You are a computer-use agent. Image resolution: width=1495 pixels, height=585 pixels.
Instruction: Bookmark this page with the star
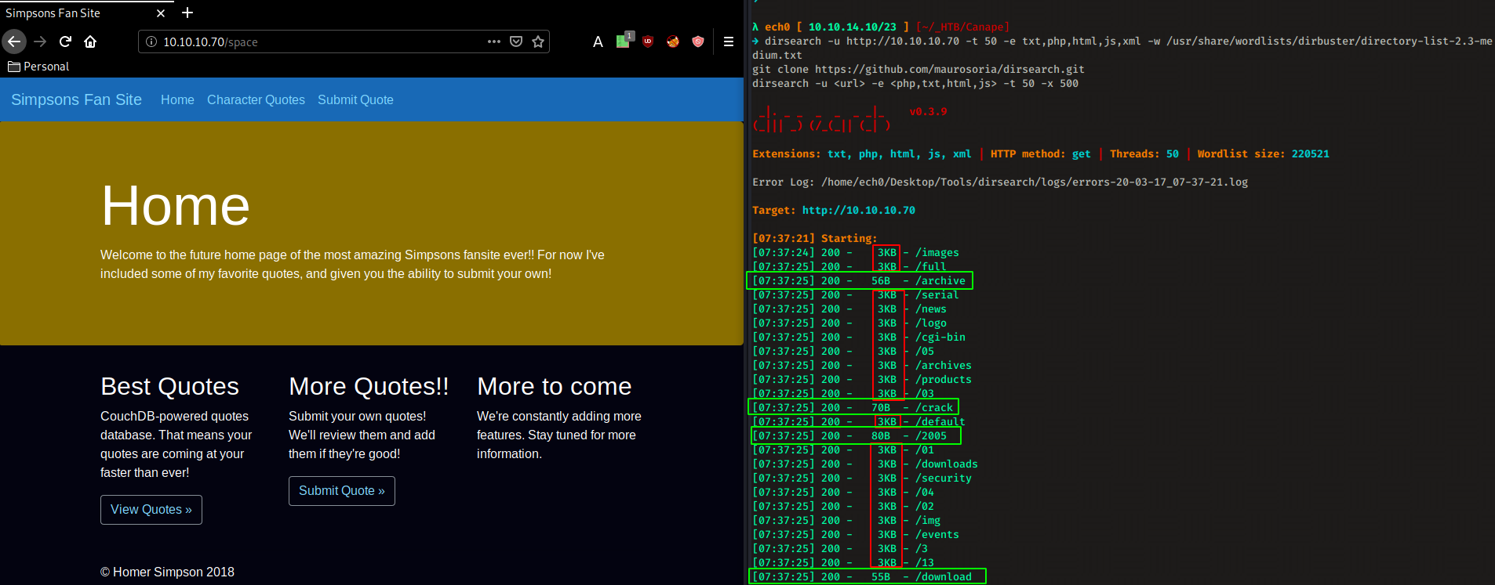(538, 42)
